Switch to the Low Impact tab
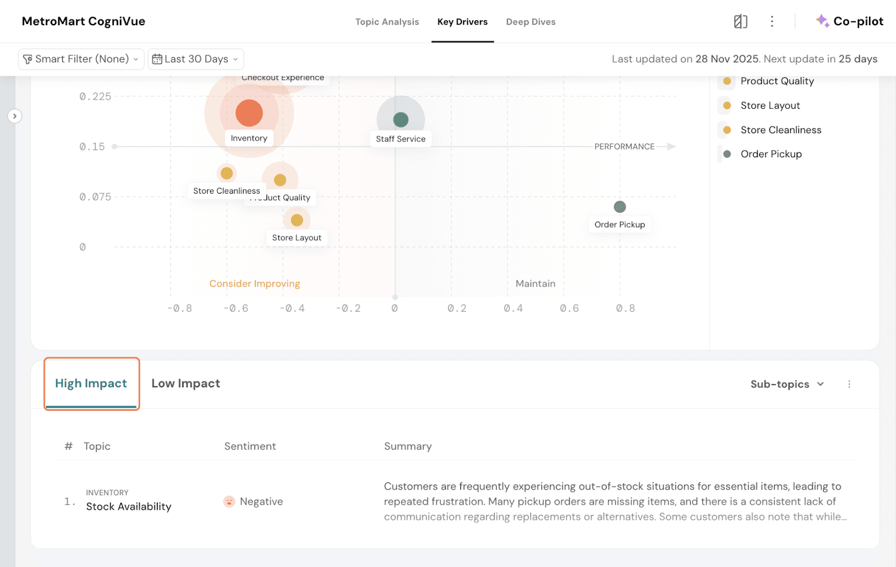Image resolution: width=896 pixels, height=567 pixels. tap(185, 383)
